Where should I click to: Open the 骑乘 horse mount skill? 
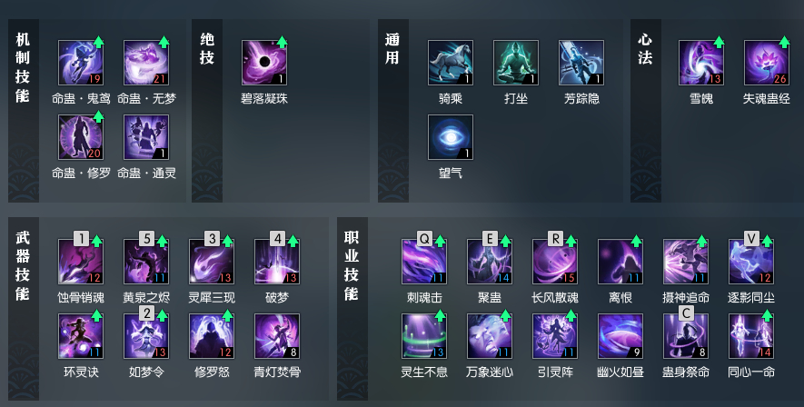(x=451, y=63)
